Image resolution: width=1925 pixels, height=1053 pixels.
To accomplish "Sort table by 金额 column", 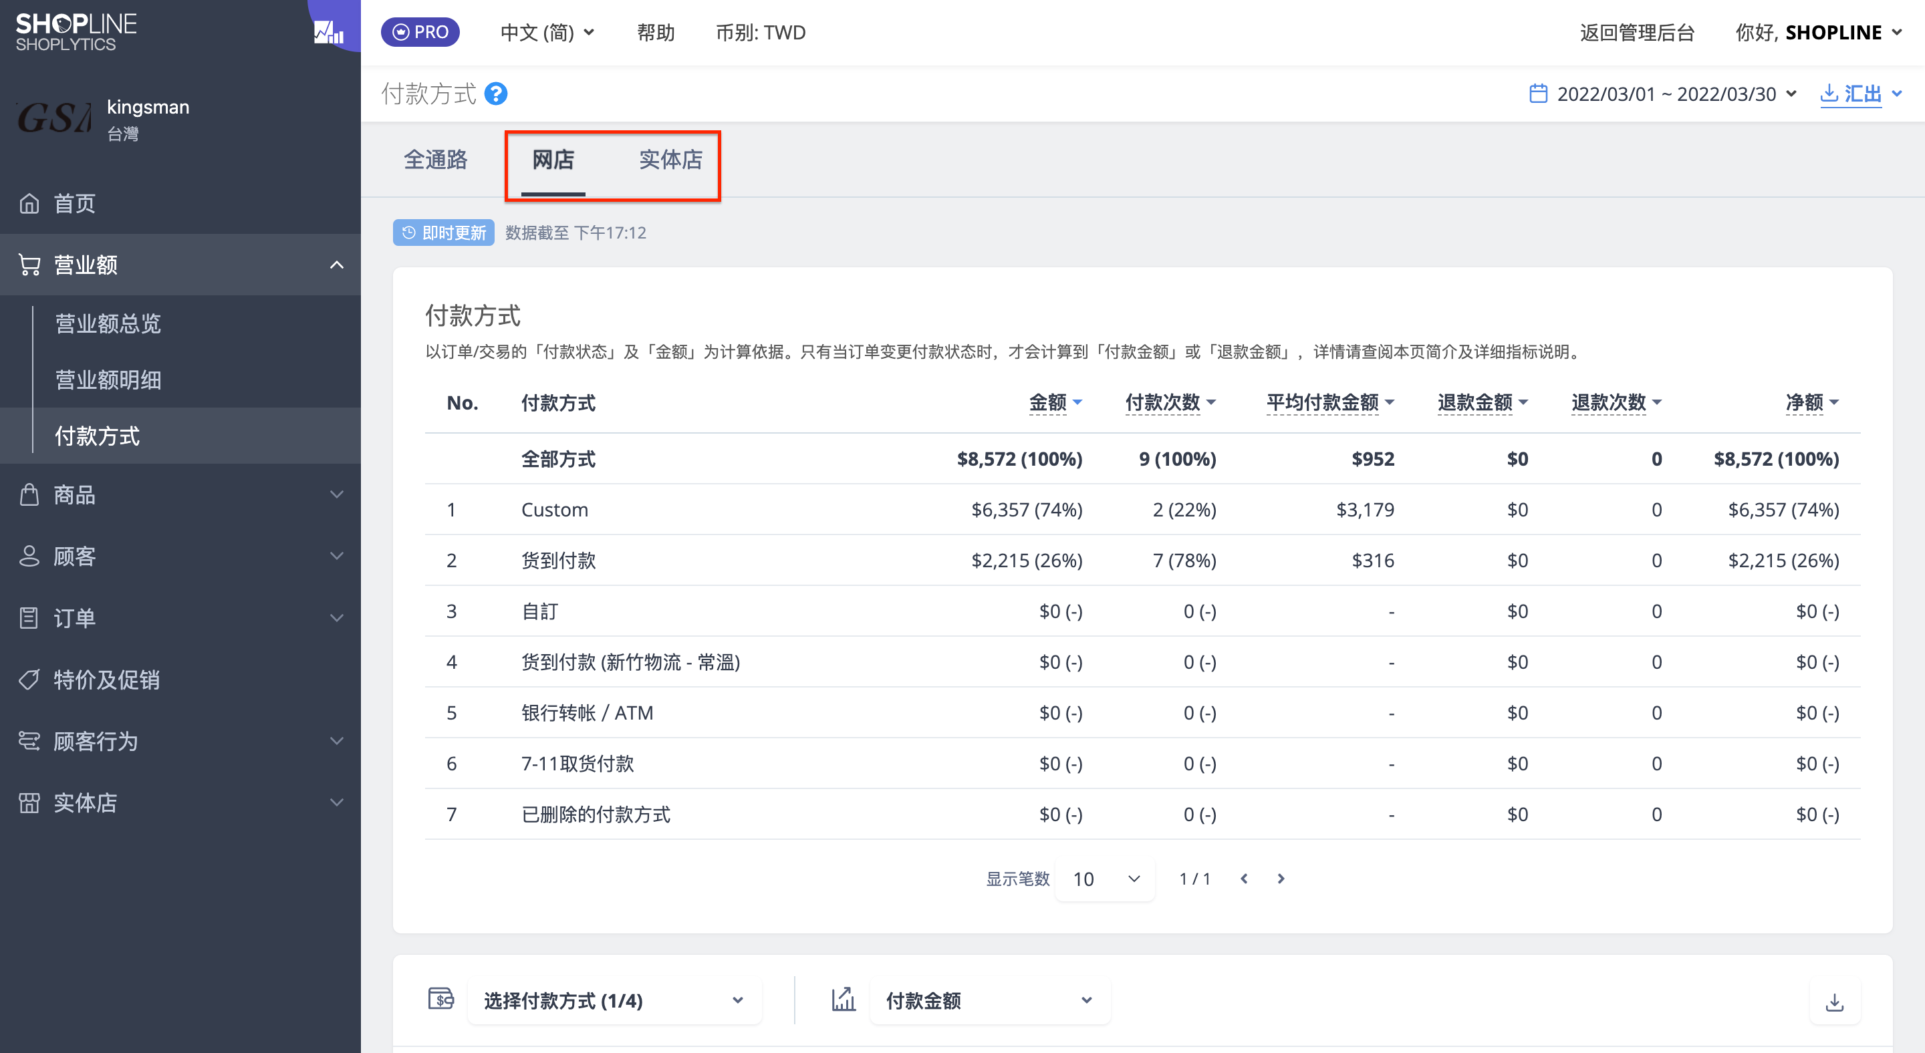I will click(x=1055, y=402).
